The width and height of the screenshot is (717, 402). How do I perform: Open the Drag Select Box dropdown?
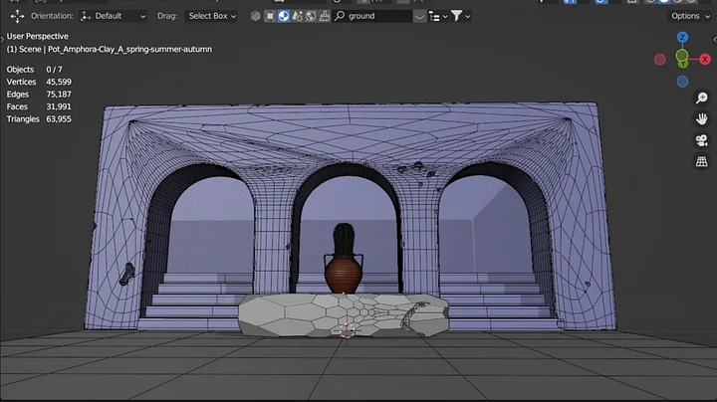click(212, 16)
